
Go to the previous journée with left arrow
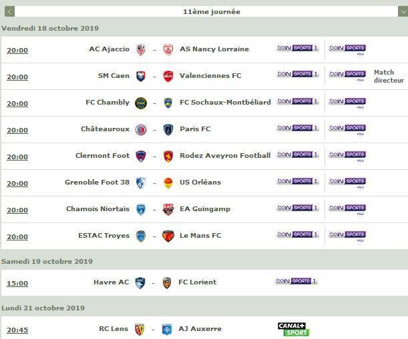[x=9, y=12]
